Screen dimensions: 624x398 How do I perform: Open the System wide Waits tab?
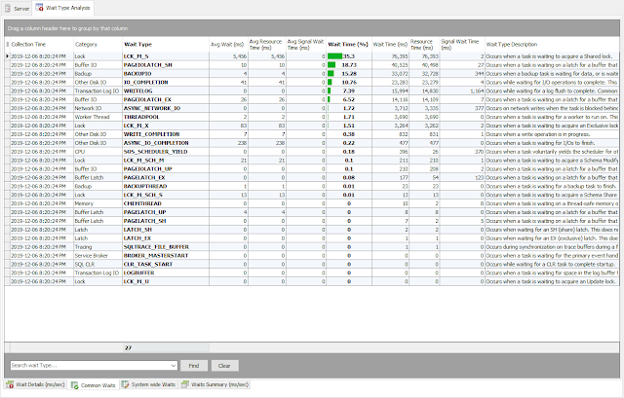[148, 384]
